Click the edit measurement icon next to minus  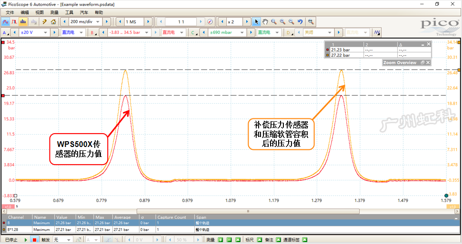pos(238,240)
